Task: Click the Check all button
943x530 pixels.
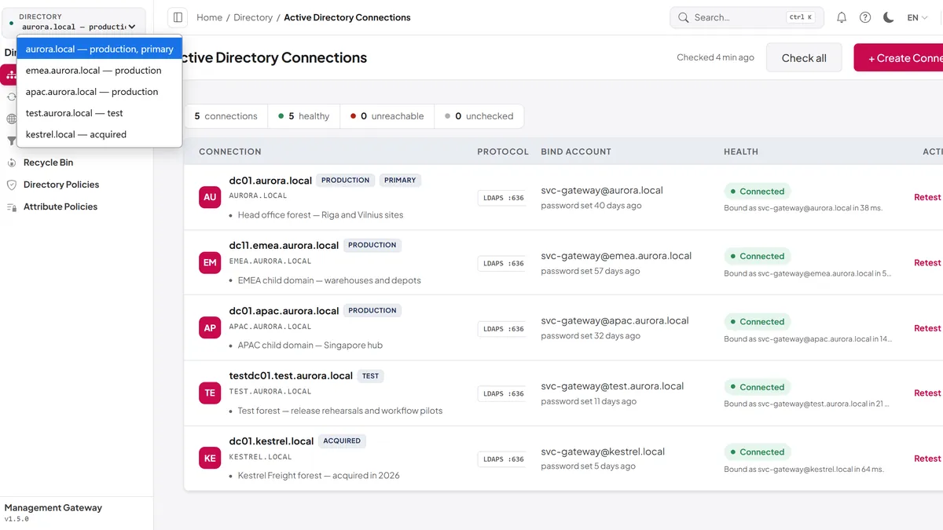Action: pyautogui.click(x=804, y=58)
